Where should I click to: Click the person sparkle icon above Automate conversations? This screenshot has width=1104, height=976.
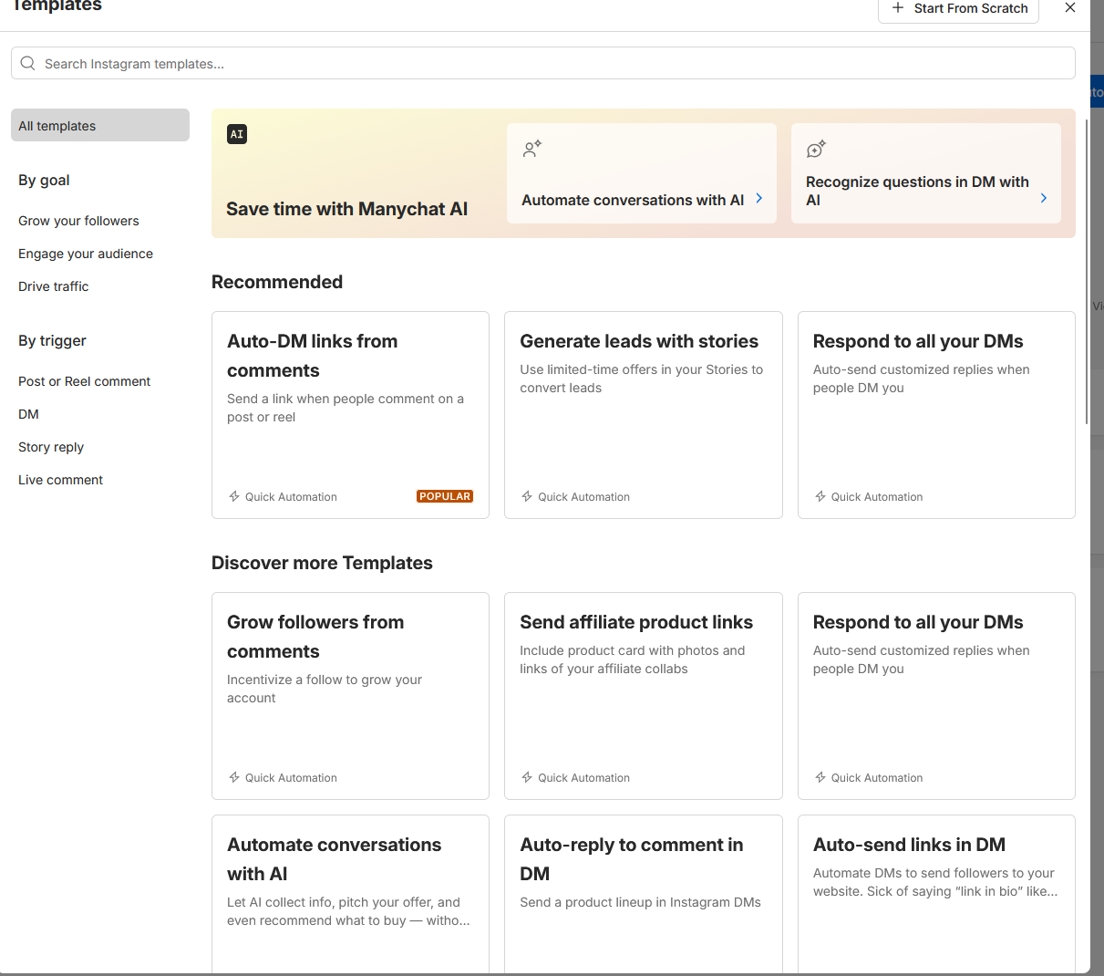(532, 149)
